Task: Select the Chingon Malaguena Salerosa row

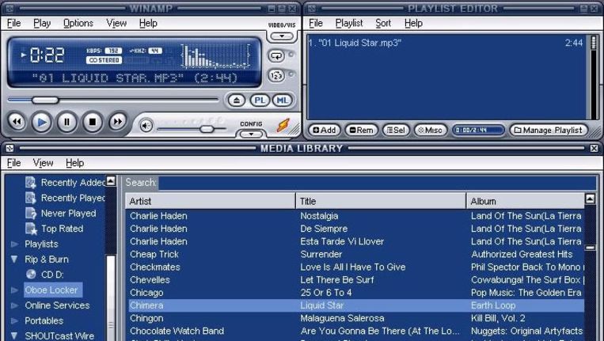Action: pos(356,318)
